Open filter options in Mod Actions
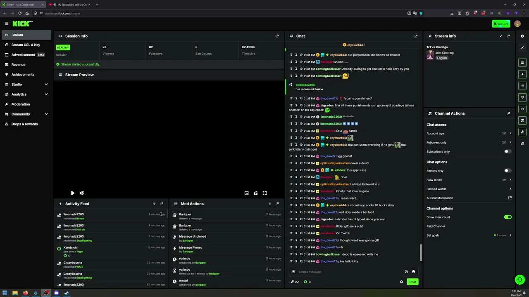The width and height of the screenshot is (529, 297). click(270, 204)
